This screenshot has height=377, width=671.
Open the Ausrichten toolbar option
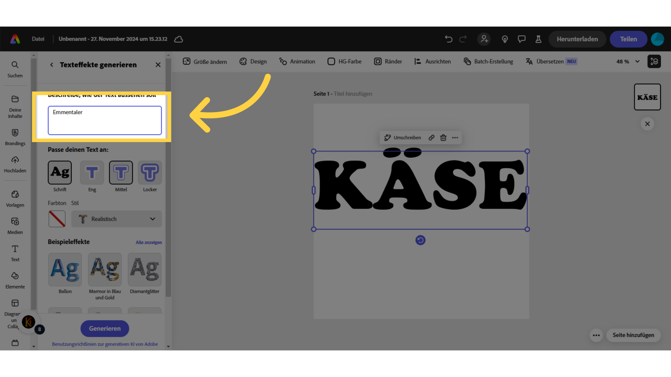coord(432,61)
